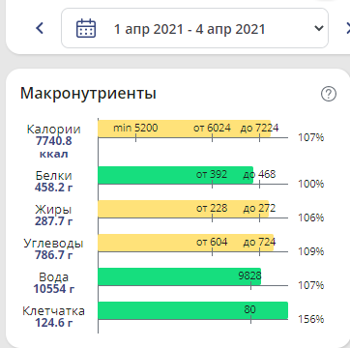The width and height of the screenshot is (350, 348).
Task: Expand the date range dropdown chevron
Action: coord(318,28)
